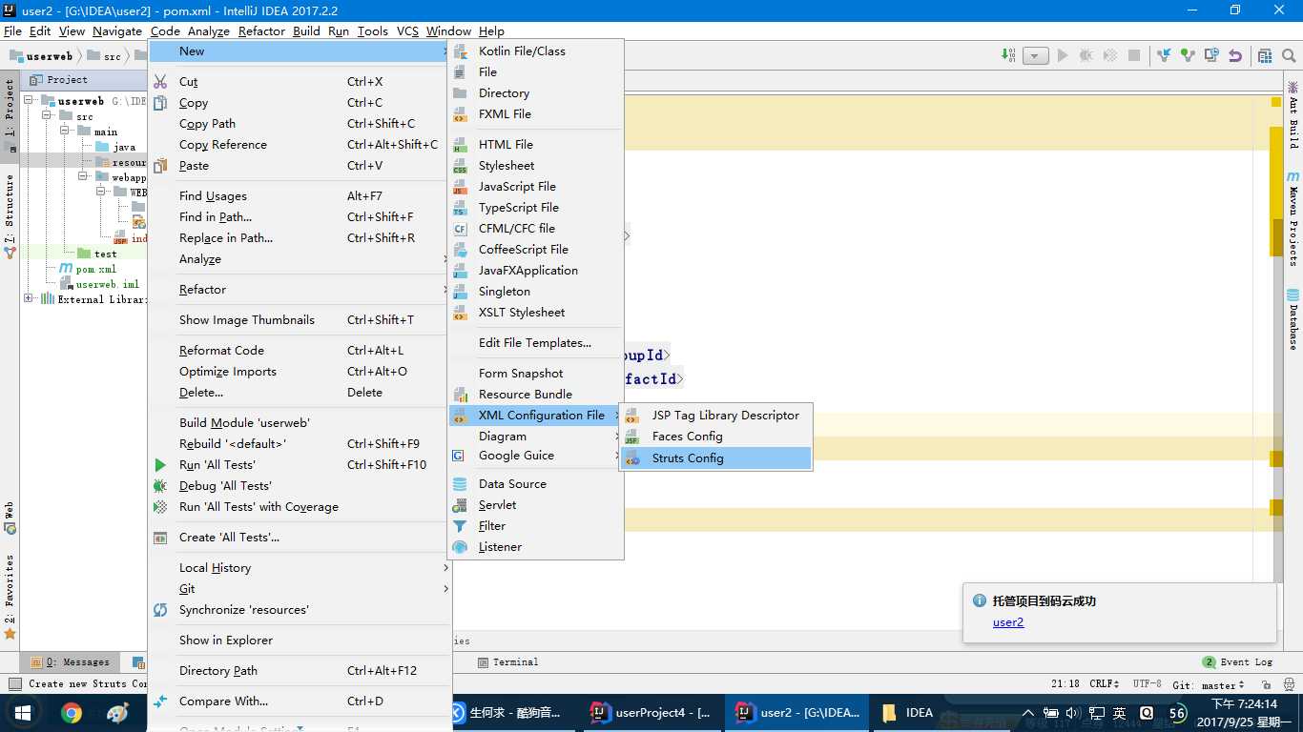This screenshot has width=1303, height=732.
Task: Select the java folder in project tree
Action: 115,147
